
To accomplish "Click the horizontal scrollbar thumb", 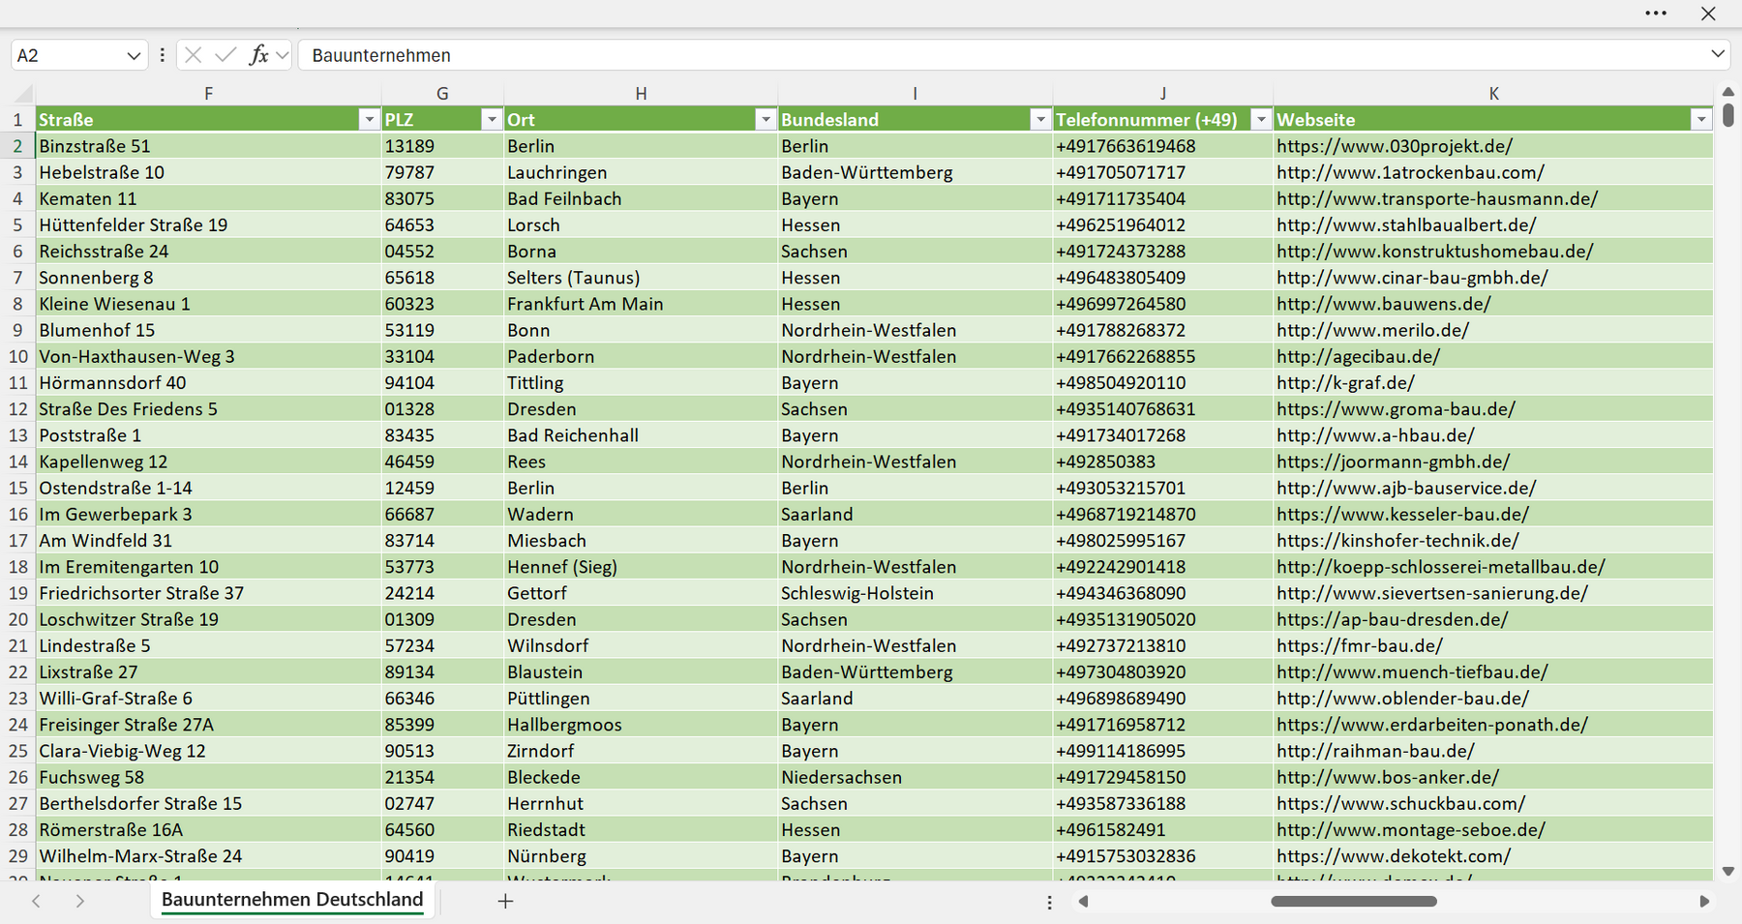I will [1354, 901].
